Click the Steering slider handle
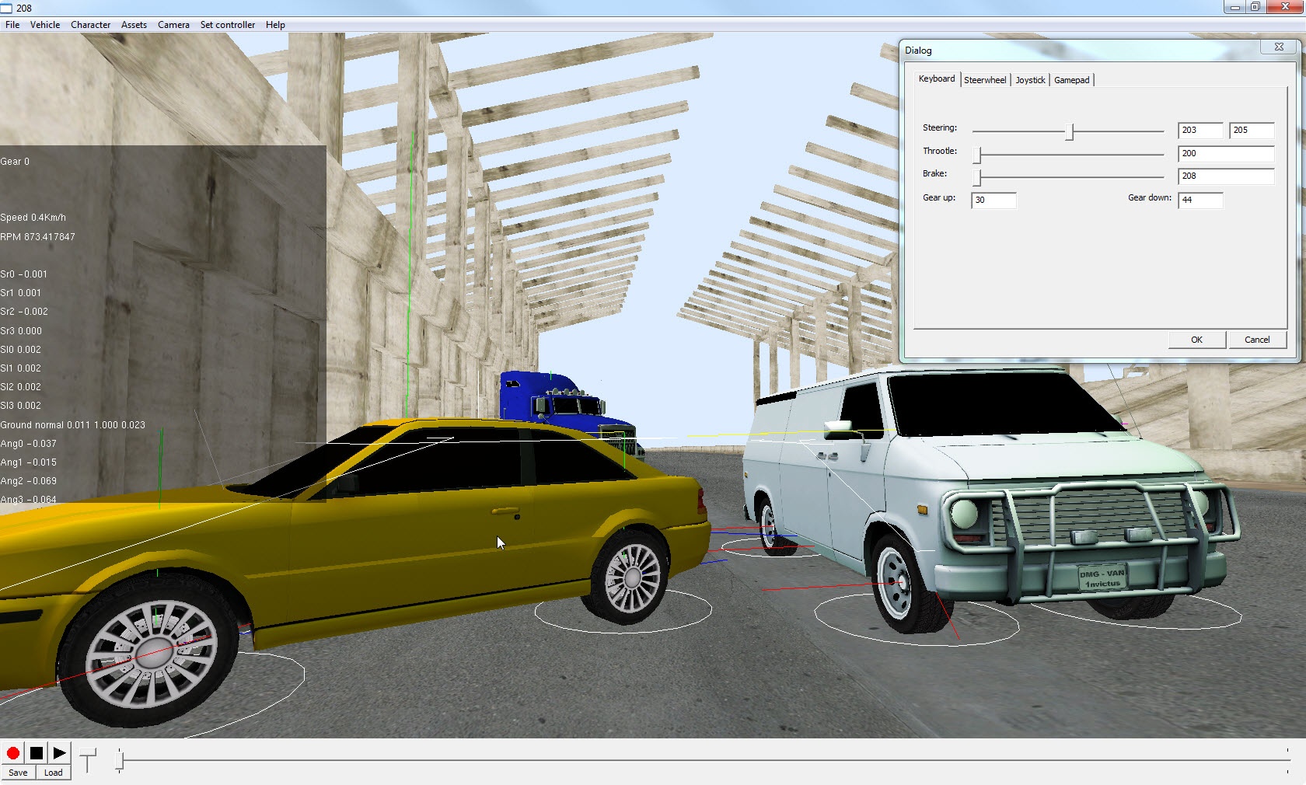The width and height of the screenshot is (1306, 785). [1070, 132]
